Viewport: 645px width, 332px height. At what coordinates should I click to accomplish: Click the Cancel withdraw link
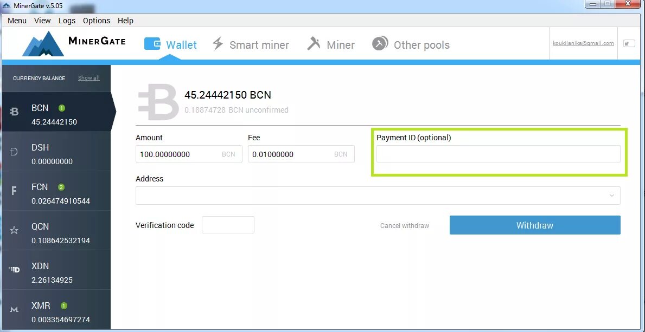[404, 226]
